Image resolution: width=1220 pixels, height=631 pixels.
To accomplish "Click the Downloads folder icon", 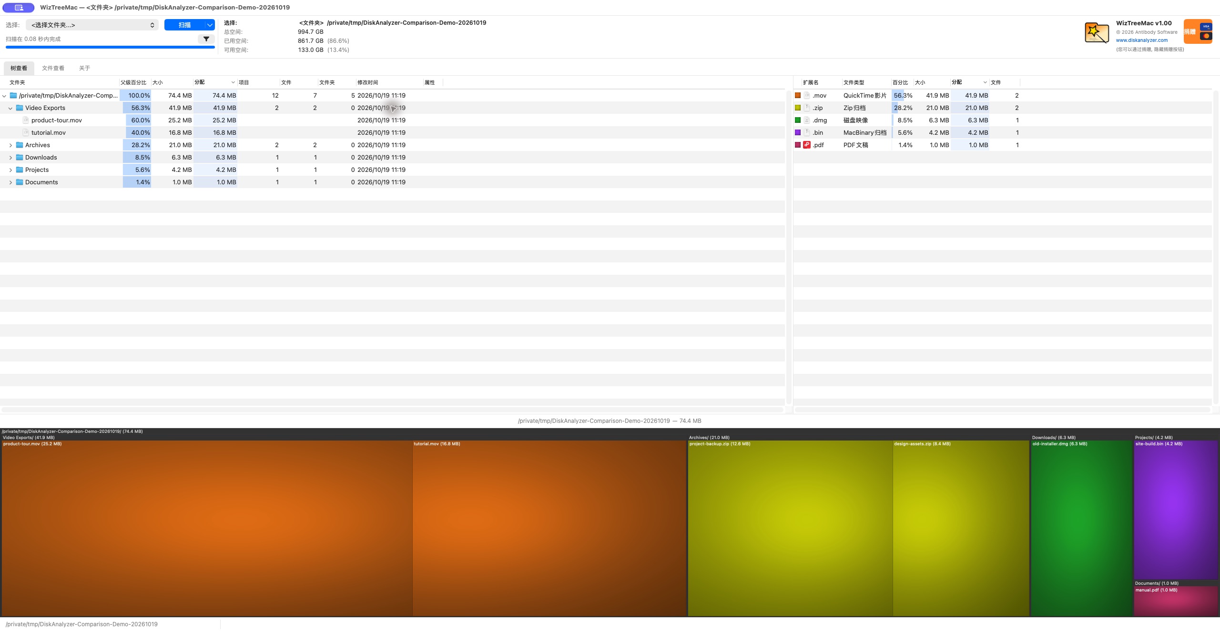I will click(20, 157).
